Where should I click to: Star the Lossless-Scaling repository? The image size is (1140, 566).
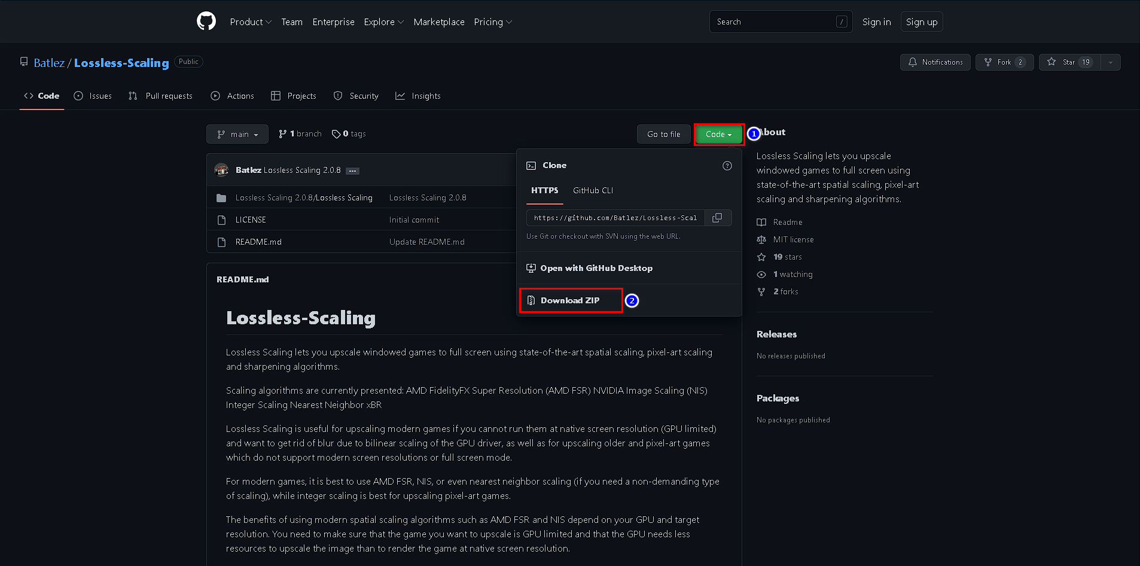(x=1070, y=62)
